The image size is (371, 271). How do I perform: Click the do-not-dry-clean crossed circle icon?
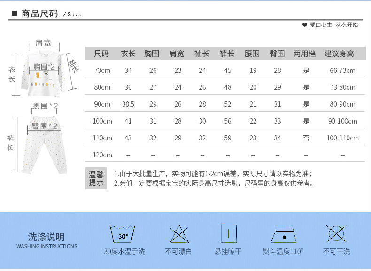pyautogui.click(x=336, y=234)
